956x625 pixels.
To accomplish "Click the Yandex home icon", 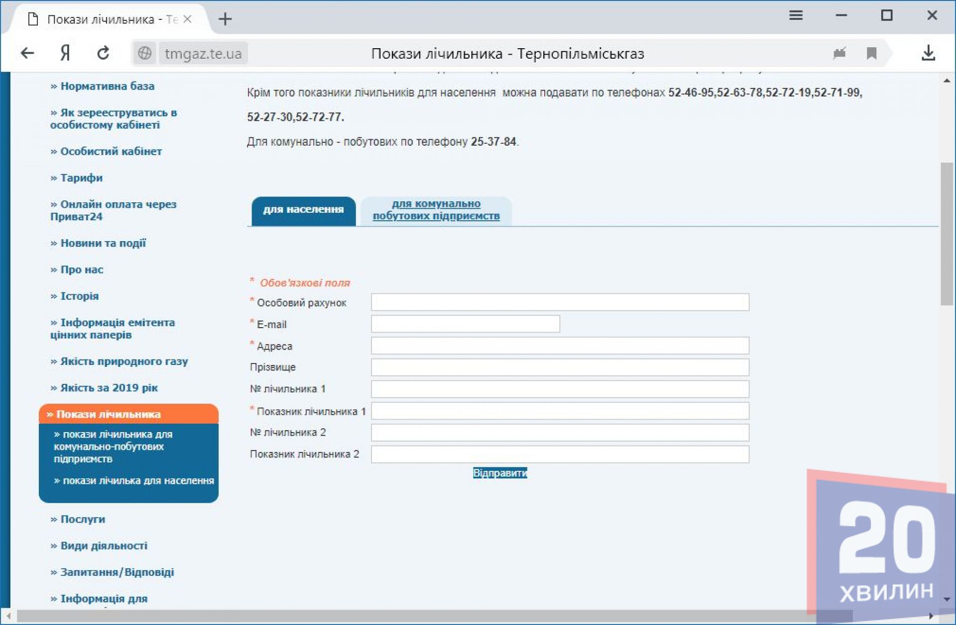I will (x=65, y=53).
